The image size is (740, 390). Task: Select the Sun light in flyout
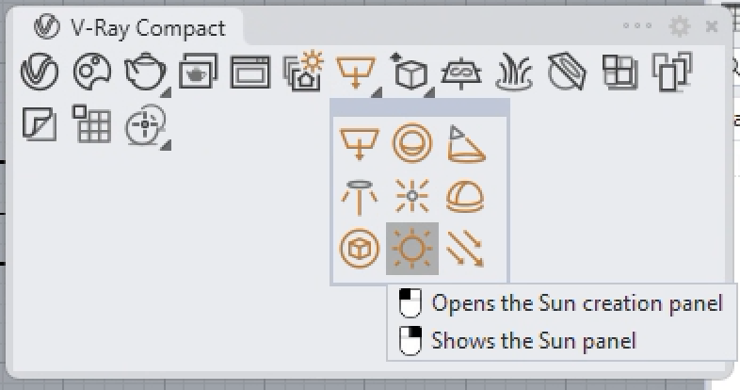(412, 249)
